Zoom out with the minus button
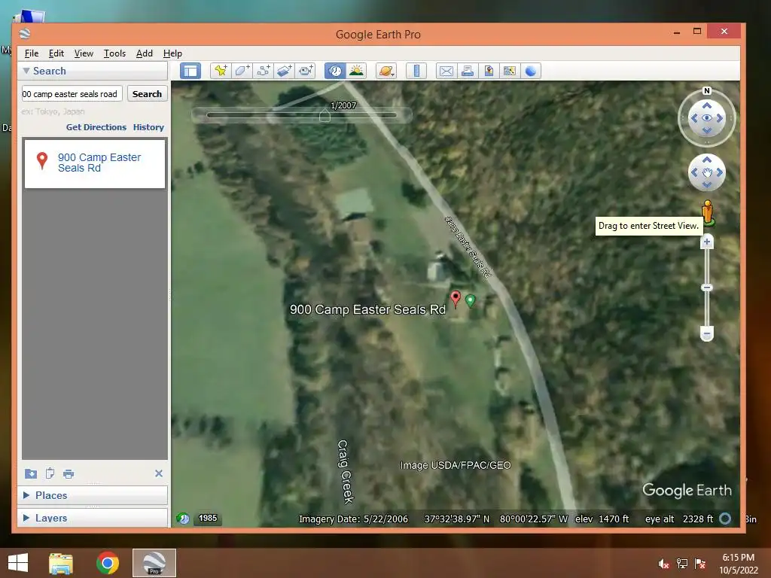The height and width of the screenshot is (578, 771). (706, 333)
